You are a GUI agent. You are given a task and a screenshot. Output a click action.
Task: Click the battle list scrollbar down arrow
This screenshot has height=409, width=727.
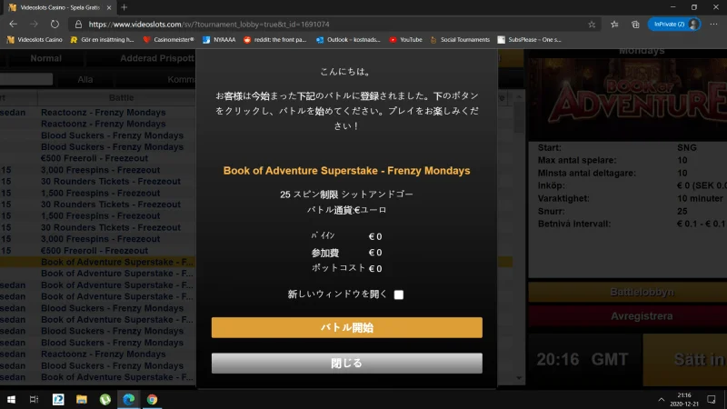[519, 378]
